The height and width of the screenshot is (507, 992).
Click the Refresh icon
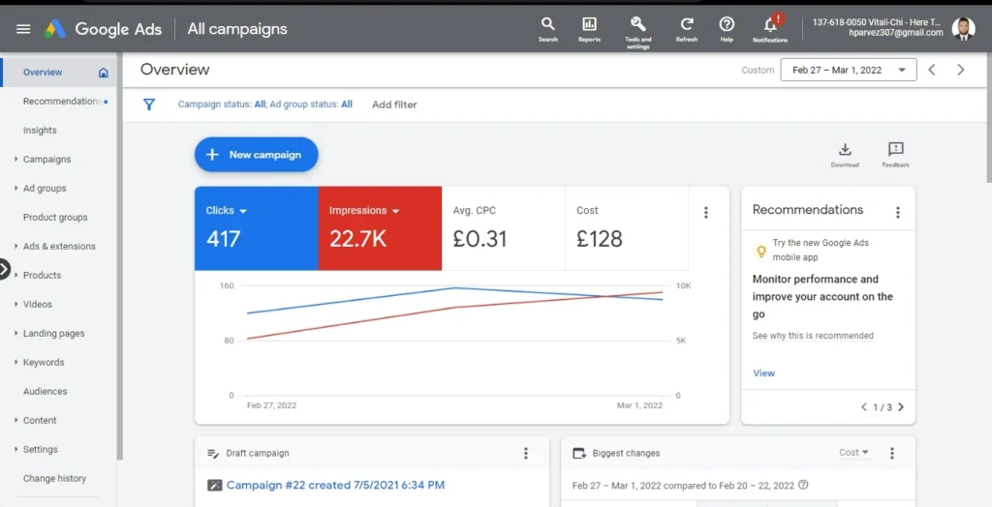point(687,24)
